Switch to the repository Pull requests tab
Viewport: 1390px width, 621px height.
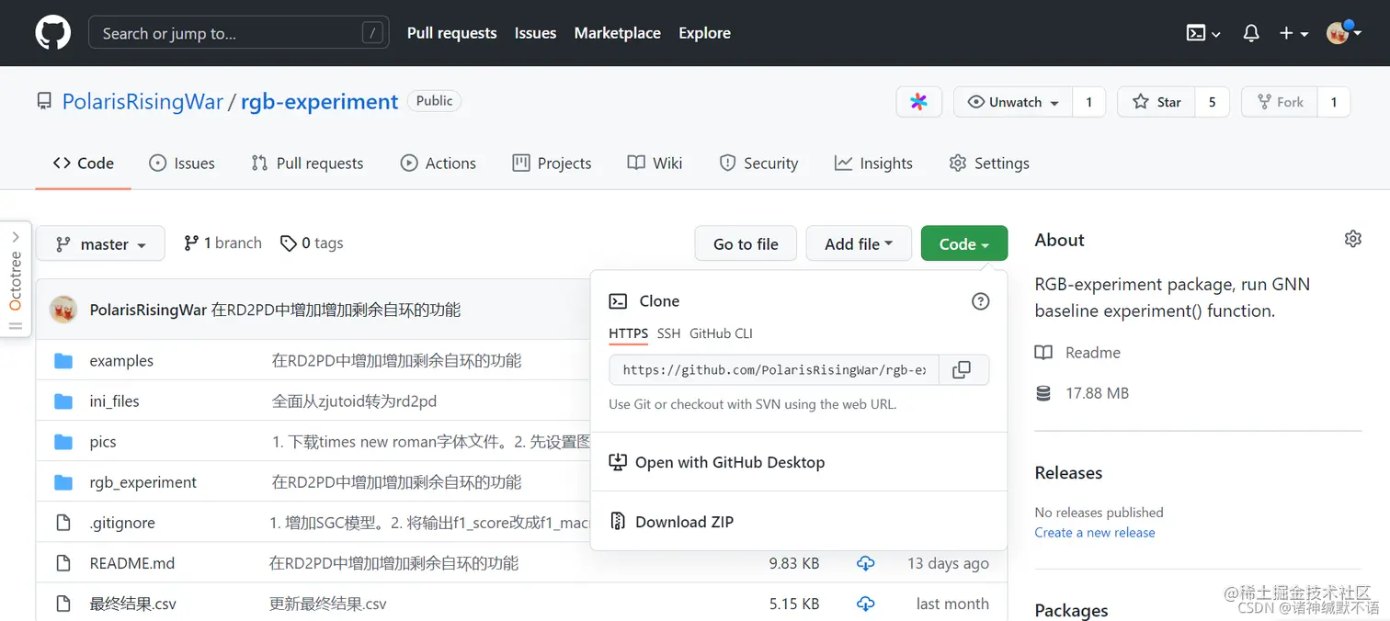tap(307, 163)
